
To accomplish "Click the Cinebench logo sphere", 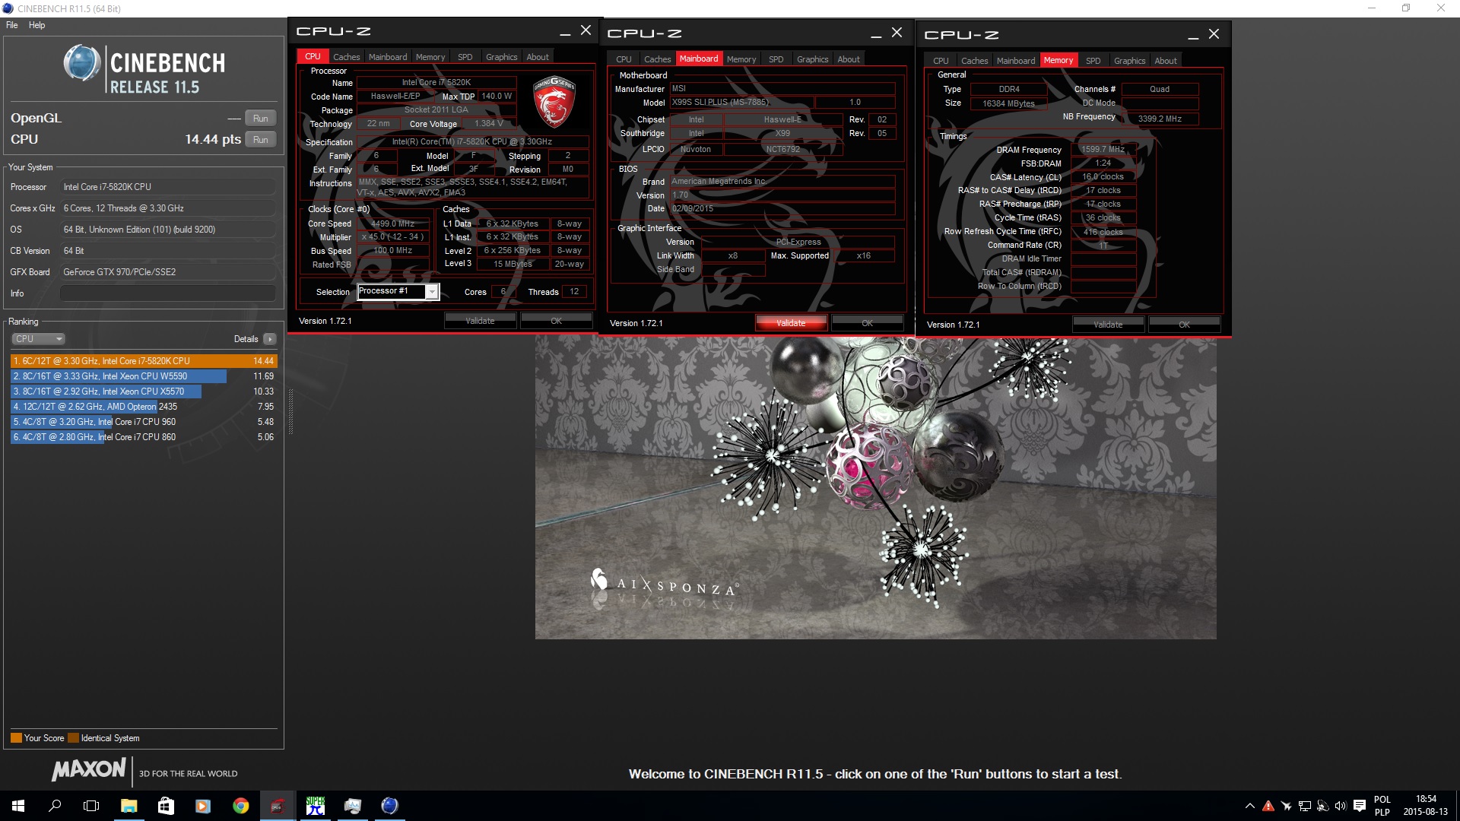I will tap(81, 62).
